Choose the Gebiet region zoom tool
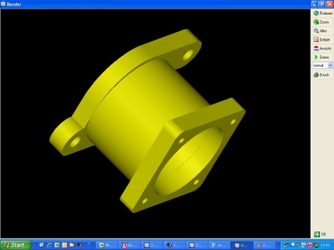This screenshot has height=250, width=334. [323, 39]
